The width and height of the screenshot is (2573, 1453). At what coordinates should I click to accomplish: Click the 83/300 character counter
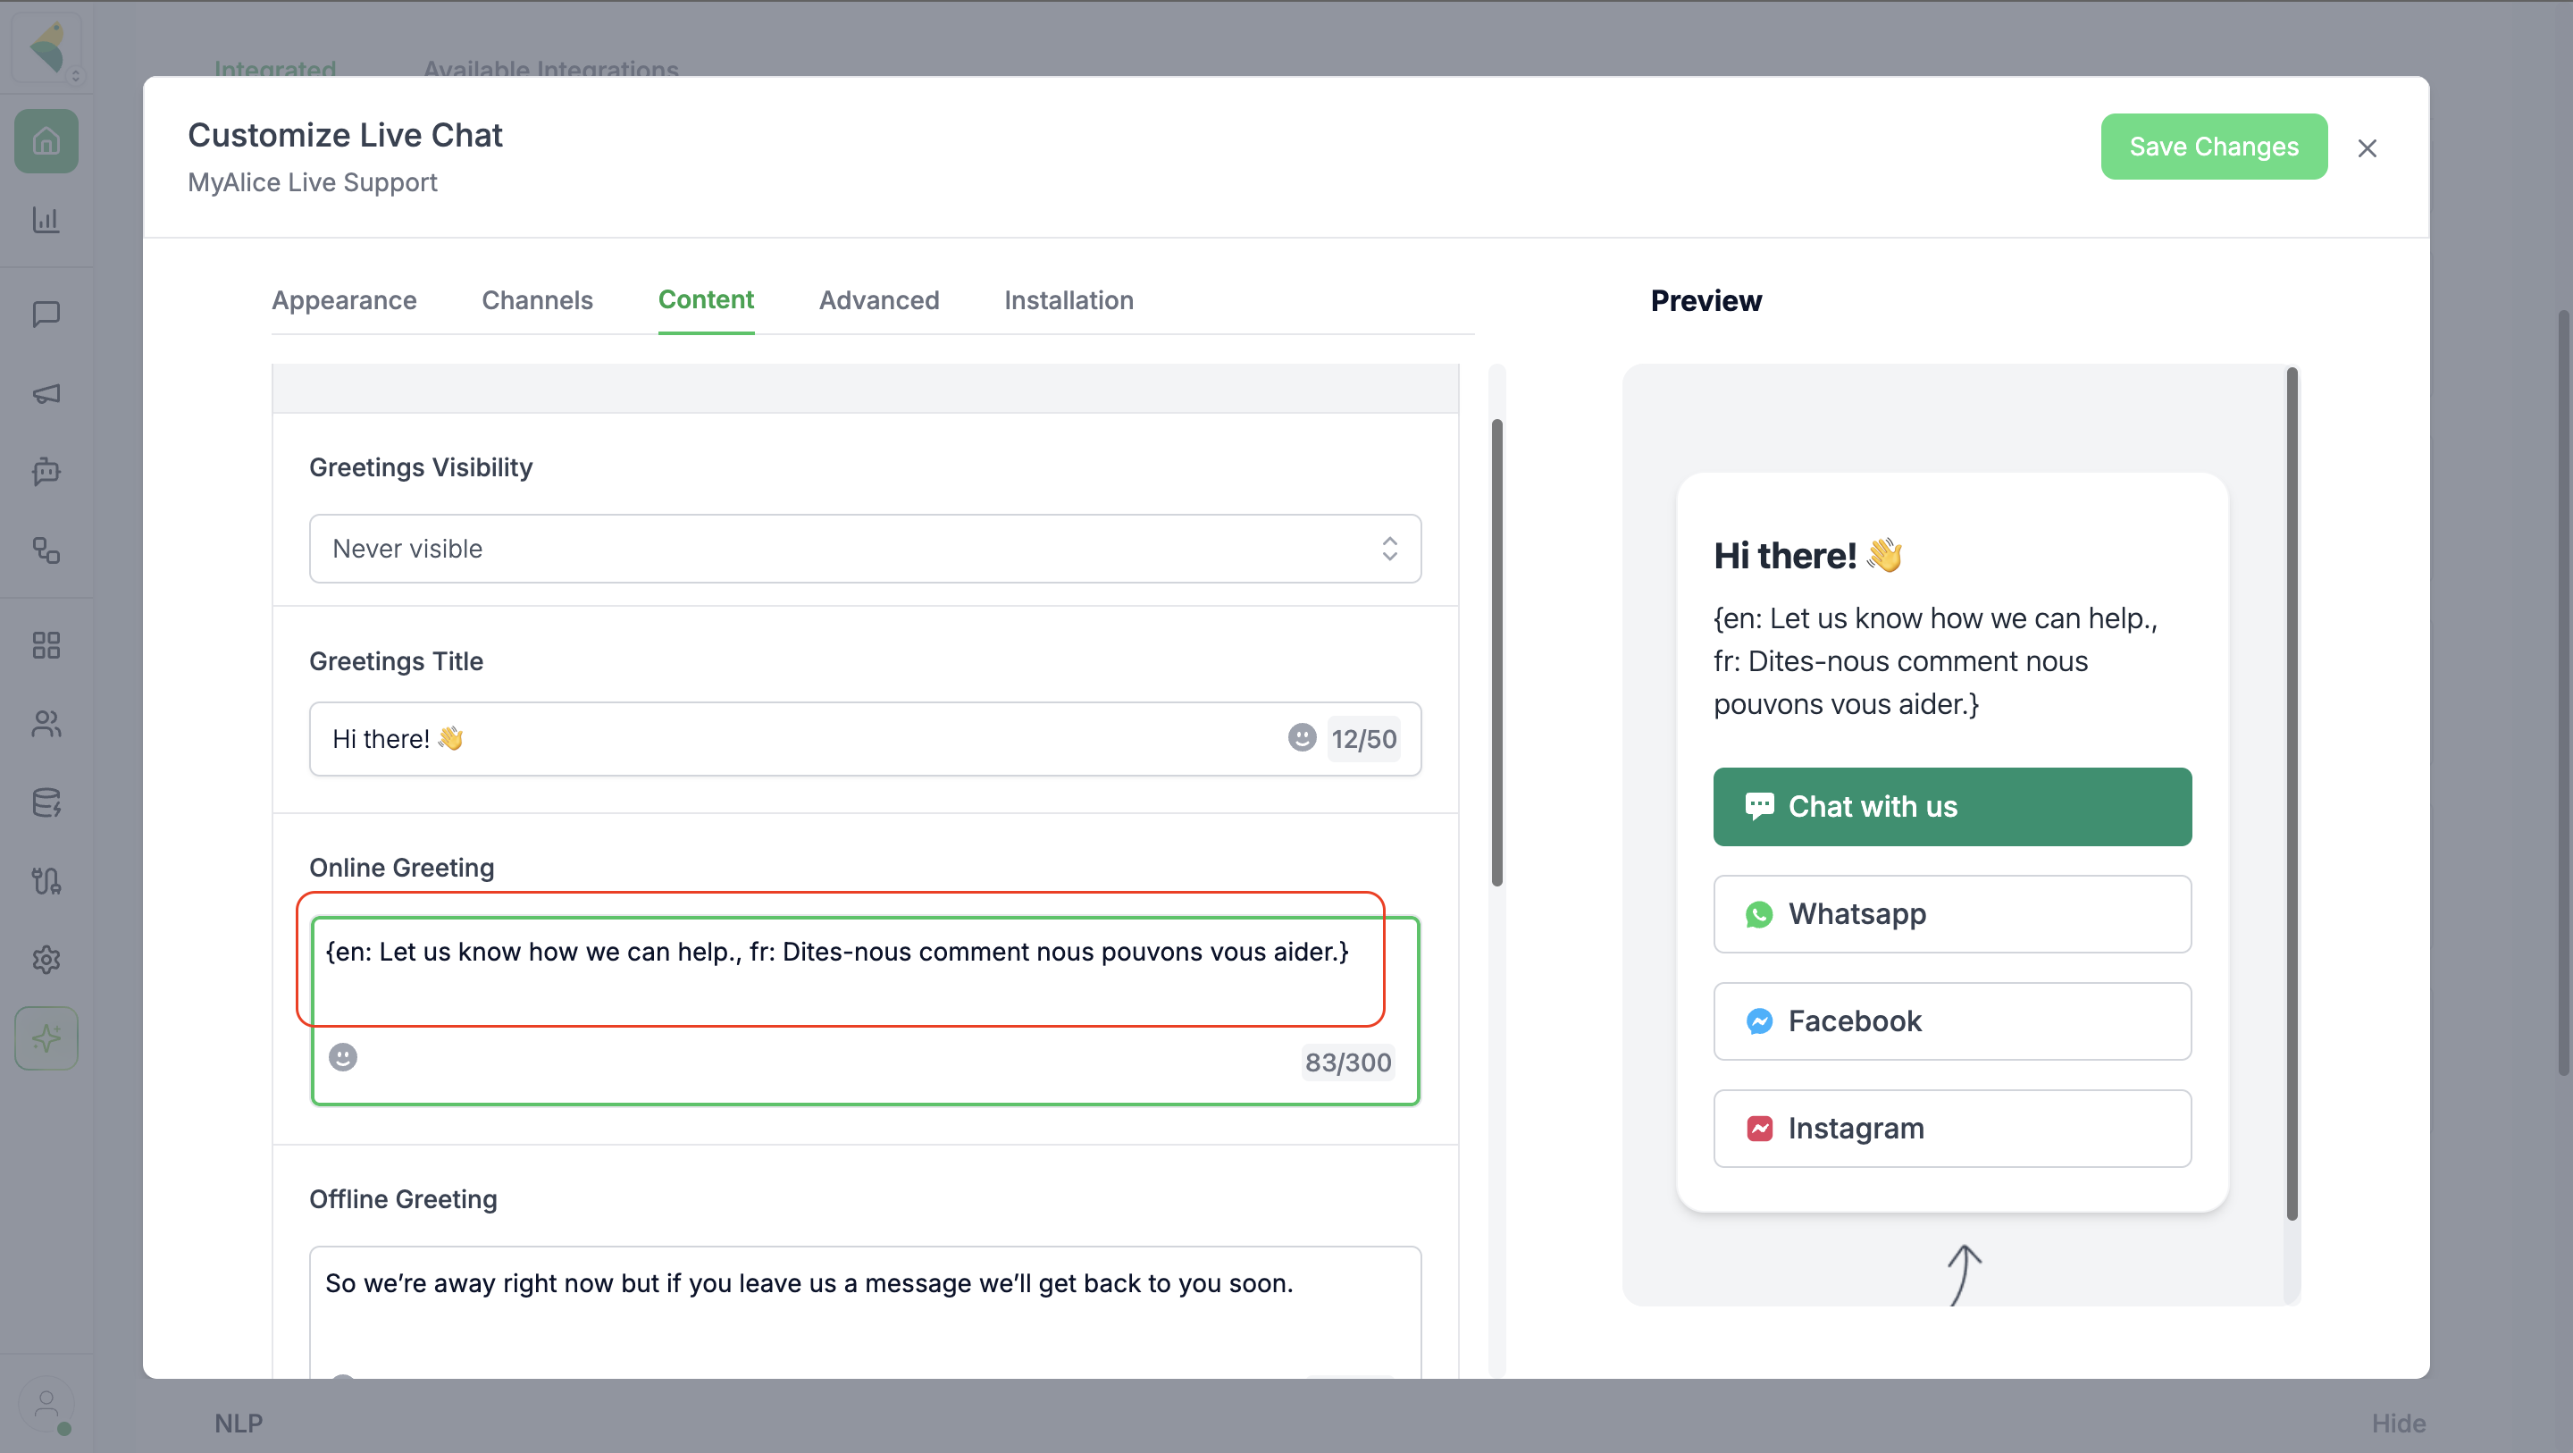pos(1347,1062)
